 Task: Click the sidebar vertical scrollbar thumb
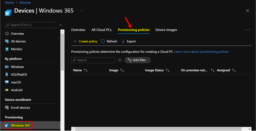pyautogui.click(x=62, y=52)
